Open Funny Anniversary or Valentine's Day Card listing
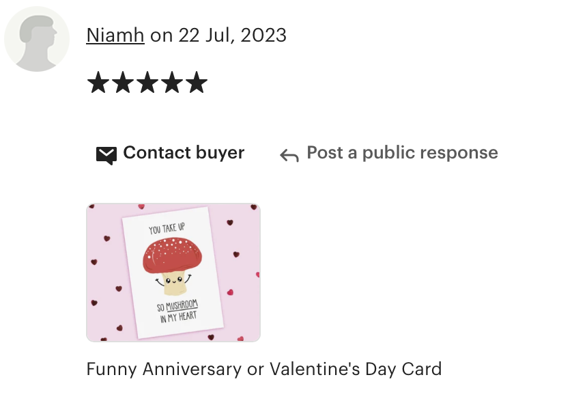The height and width of the screenshot is (414, 587). (264, 369)
